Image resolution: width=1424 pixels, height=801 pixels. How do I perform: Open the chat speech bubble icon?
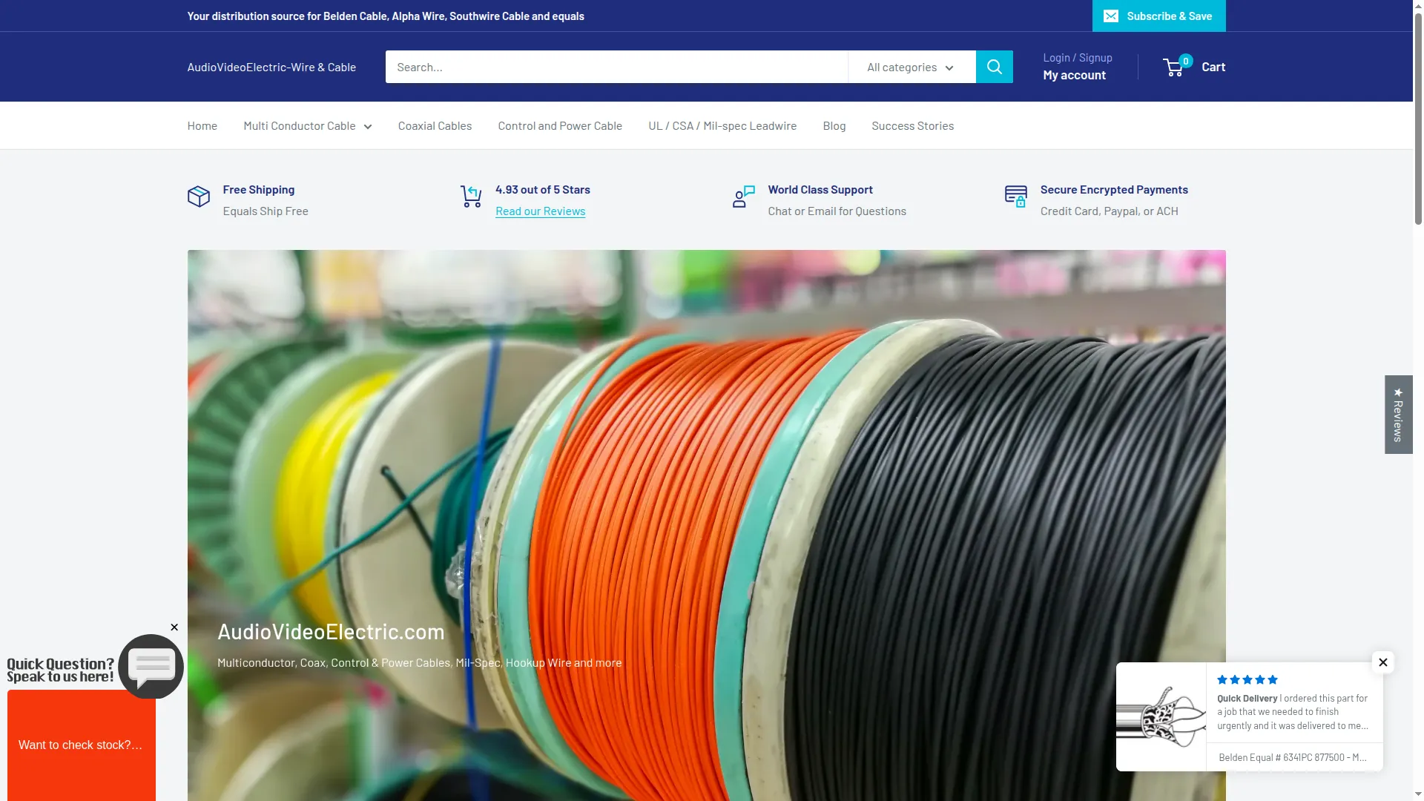pos(151,666)
